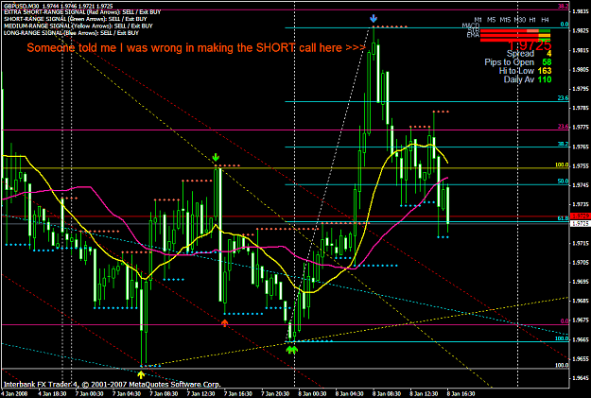The height and width of the screenshot is (398, 591).
Task: Click 1.9685 on the price scale
Action: pyautogui.click(x=581, y=302)
